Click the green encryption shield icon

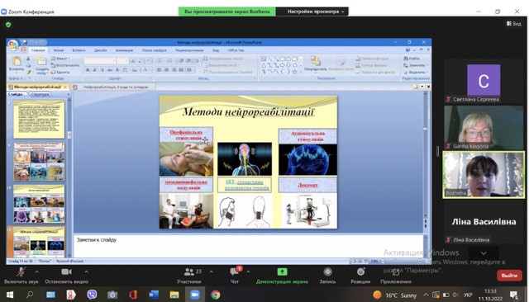click(x=8, y=24)
